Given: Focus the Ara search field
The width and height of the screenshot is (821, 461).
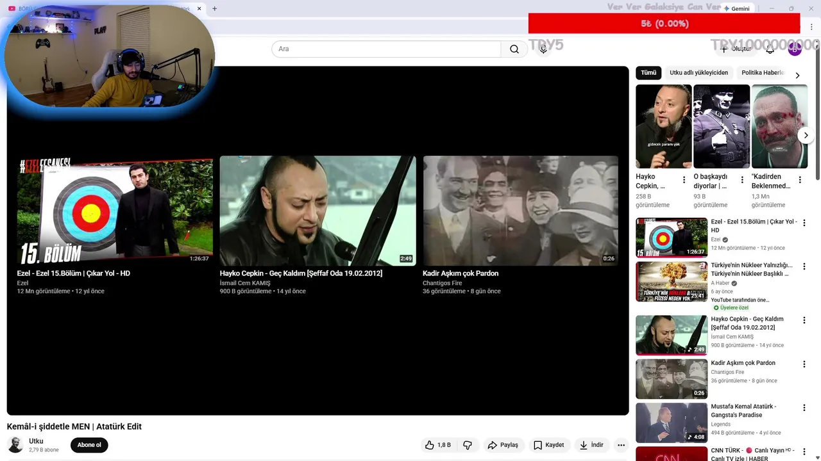Looking at the screenshot, I should point(386,49).
